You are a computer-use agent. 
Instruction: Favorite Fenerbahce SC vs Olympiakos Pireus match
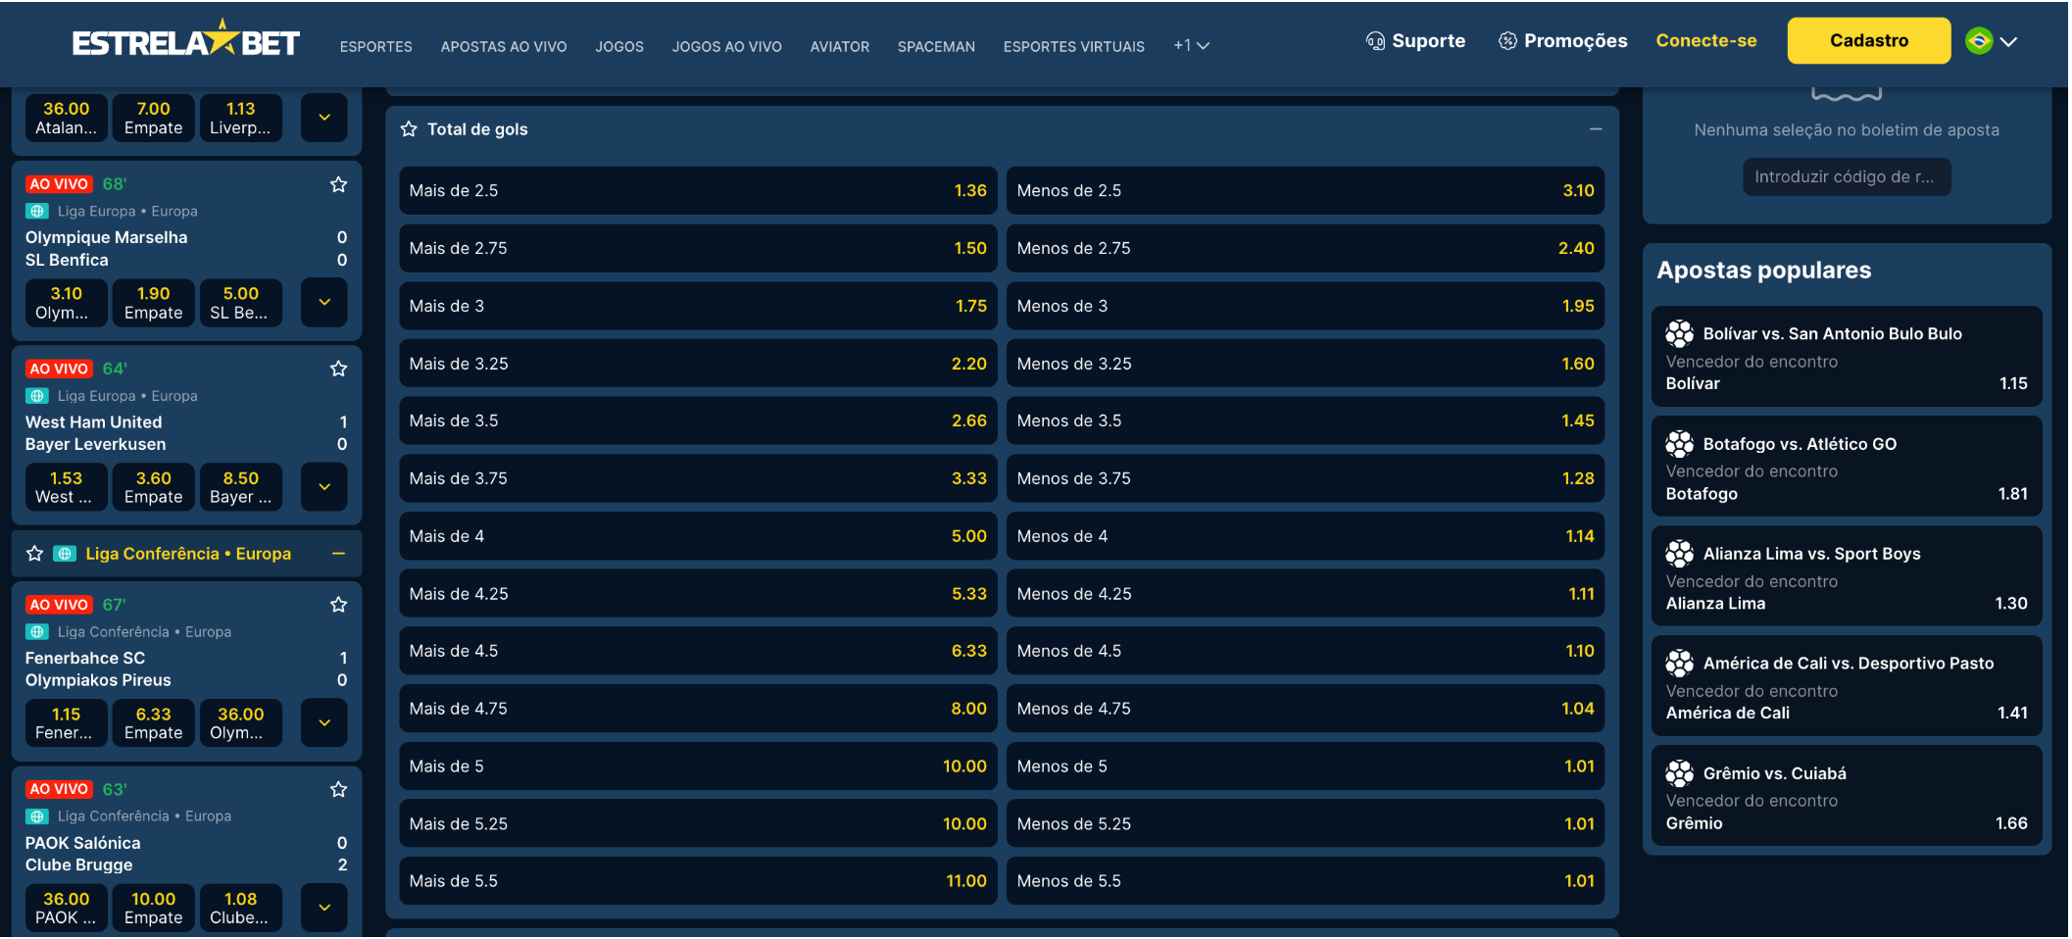click(338, 605)
